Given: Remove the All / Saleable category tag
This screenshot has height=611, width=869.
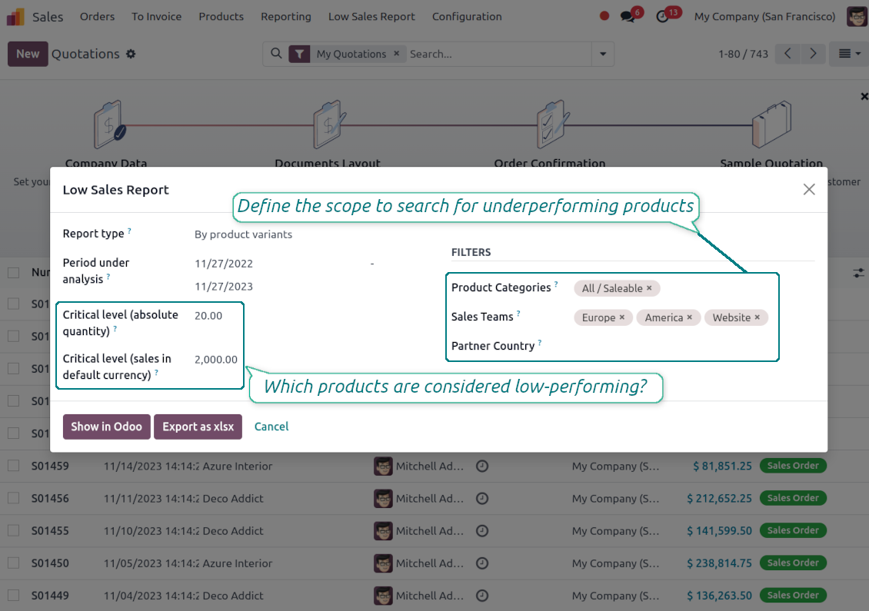Looking at the screenshot, I should click(x=649, y=288).
